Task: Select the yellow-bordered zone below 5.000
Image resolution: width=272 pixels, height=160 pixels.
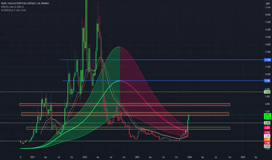Action: [125, 114]
